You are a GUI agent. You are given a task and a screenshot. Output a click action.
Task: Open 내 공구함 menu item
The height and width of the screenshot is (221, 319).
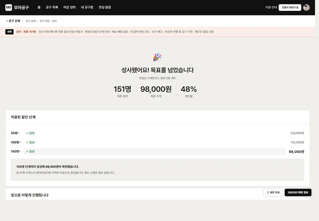point(87,7)
